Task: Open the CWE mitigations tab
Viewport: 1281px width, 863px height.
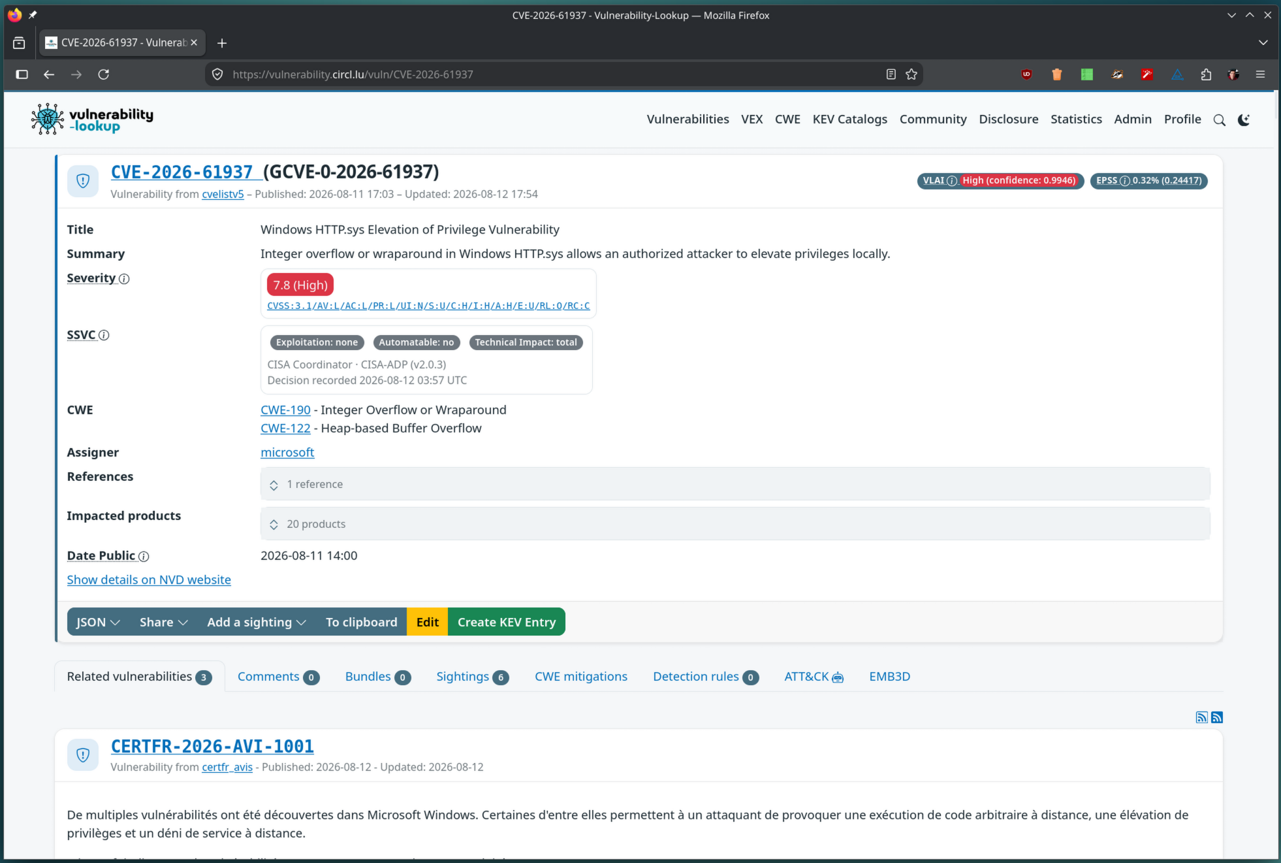Action: pyautogui.click(x=581, y=677)
